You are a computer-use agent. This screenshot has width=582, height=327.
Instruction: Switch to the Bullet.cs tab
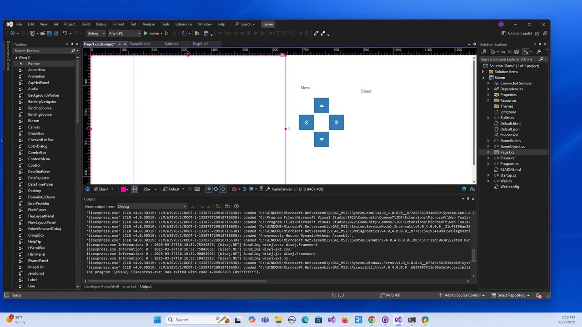pos(171,44)
